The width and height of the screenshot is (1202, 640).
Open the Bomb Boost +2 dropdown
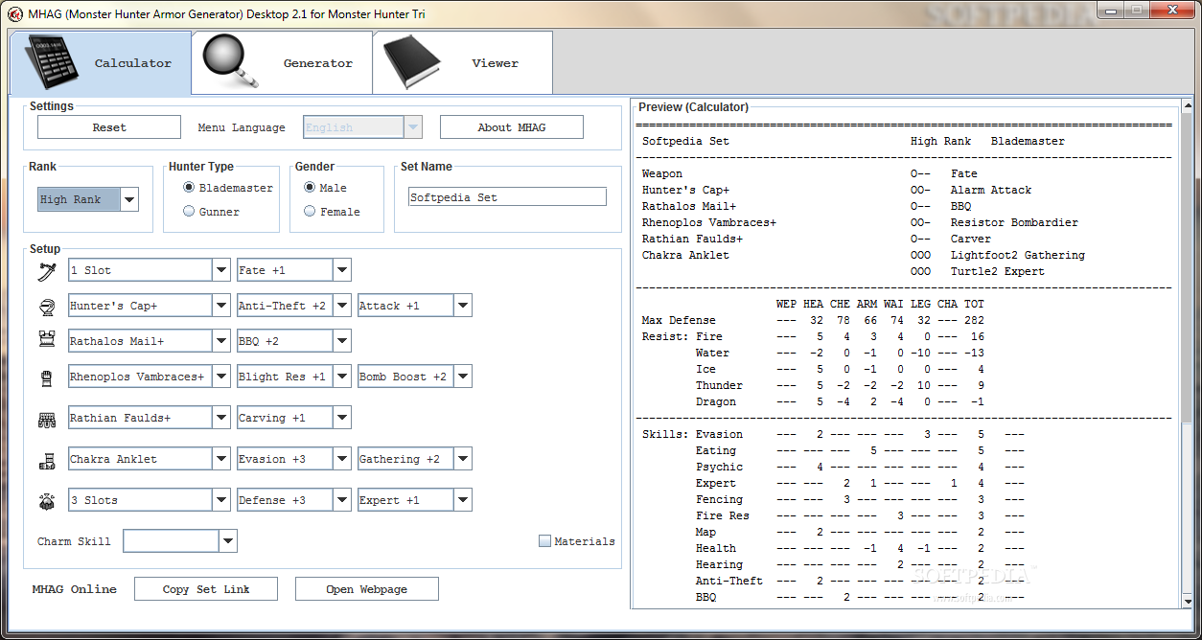(463, 377)
